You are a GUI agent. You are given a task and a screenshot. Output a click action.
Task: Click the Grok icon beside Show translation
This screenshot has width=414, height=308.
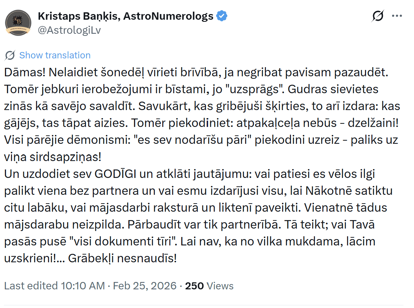tap(10, 55)
